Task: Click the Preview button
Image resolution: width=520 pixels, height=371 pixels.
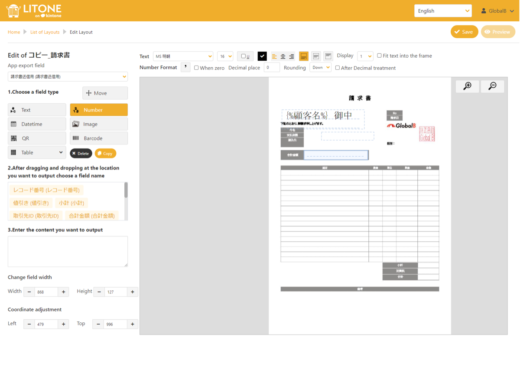Action: tap(498, 32)
